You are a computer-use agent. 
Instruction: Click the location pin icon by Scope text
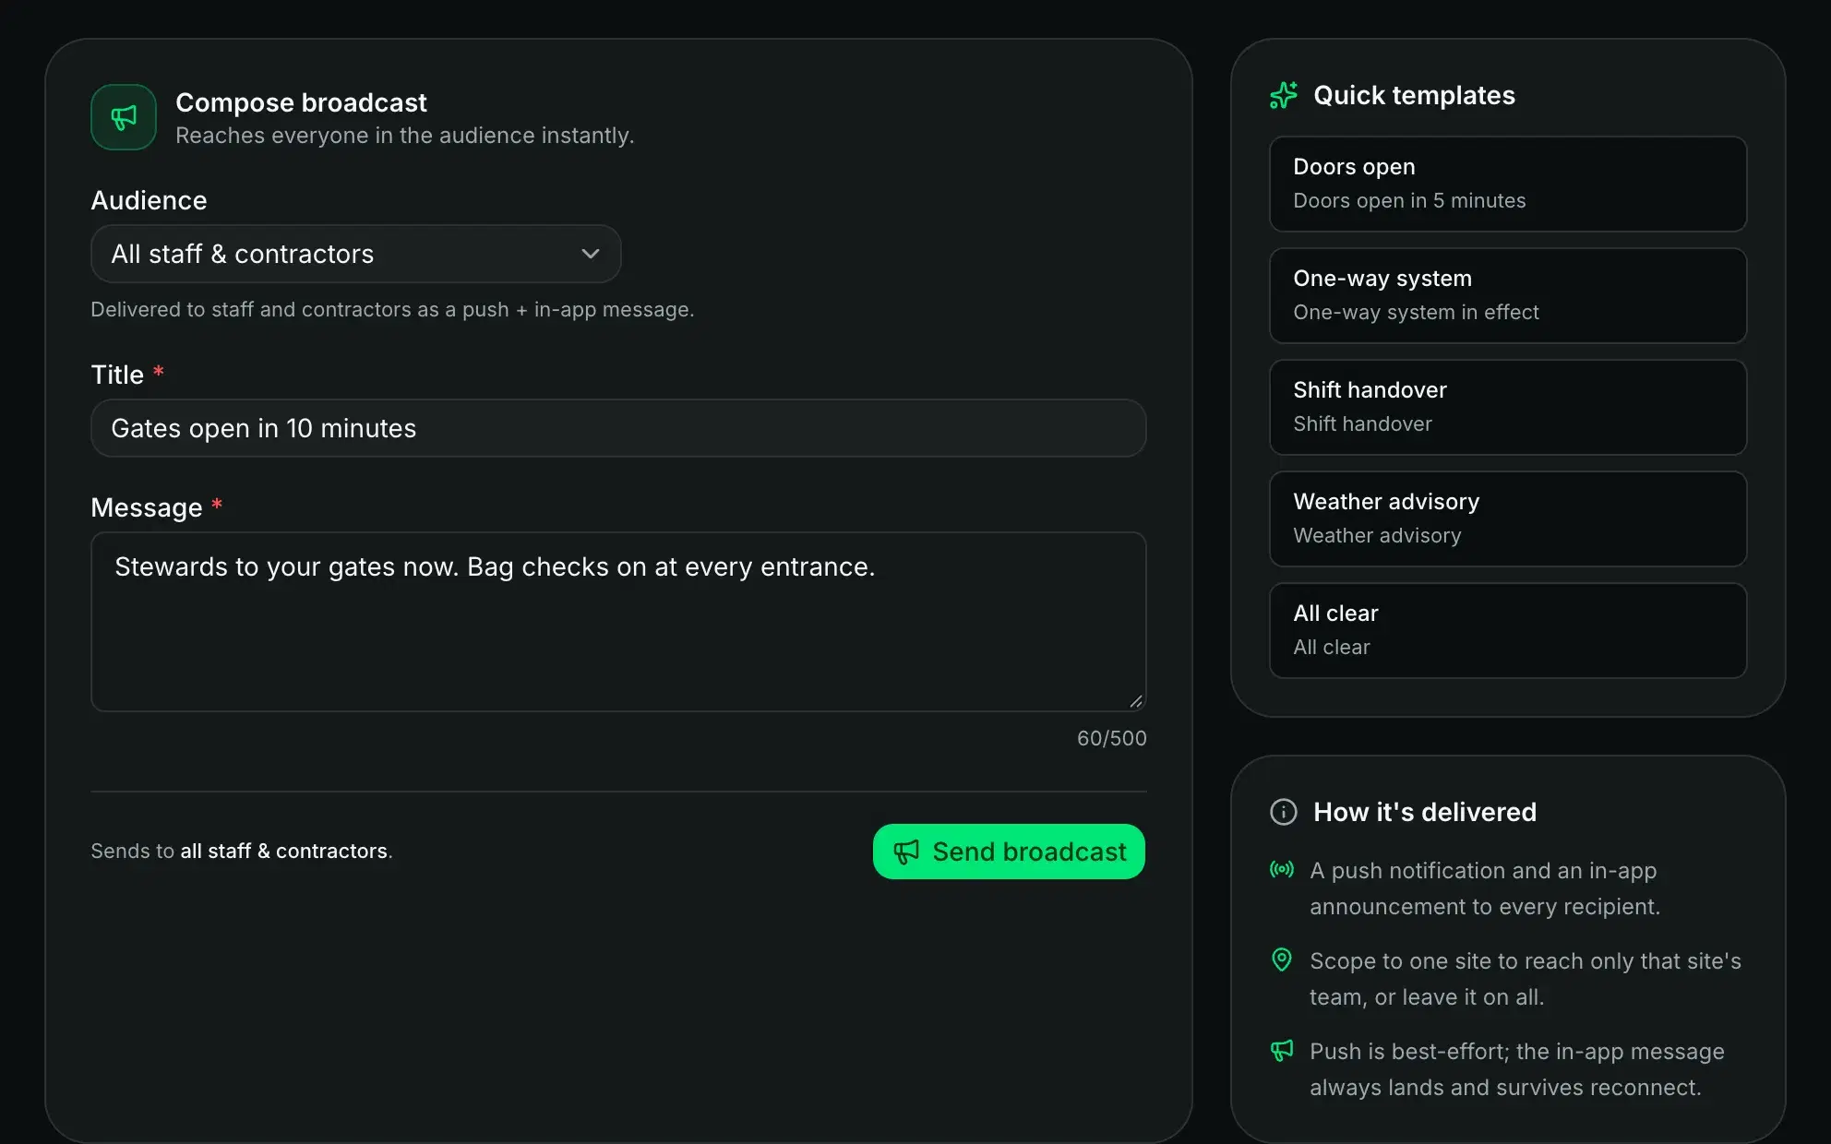pos(1282,959)
